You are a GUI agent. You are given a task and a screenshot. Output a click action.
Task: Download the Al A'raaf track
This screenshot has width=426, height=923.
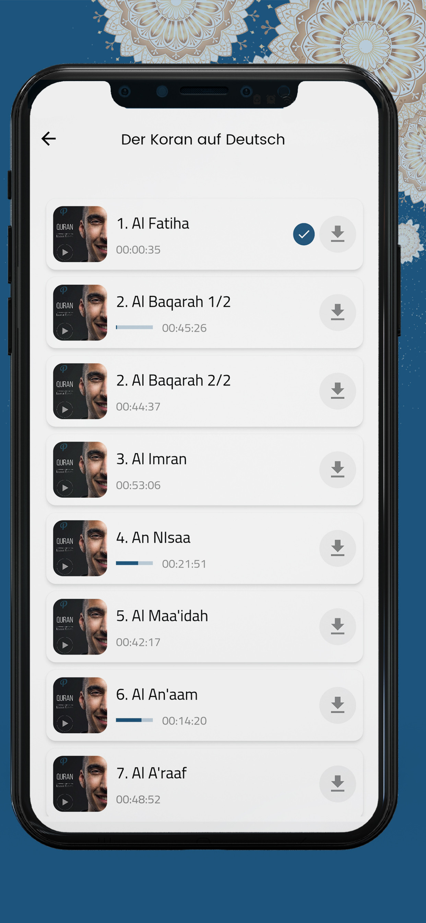(x=337, y=784)
